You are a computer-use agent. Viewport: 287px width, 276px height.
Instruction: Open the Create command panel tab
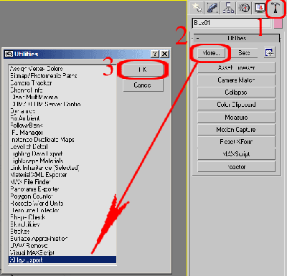coord(197,8)
